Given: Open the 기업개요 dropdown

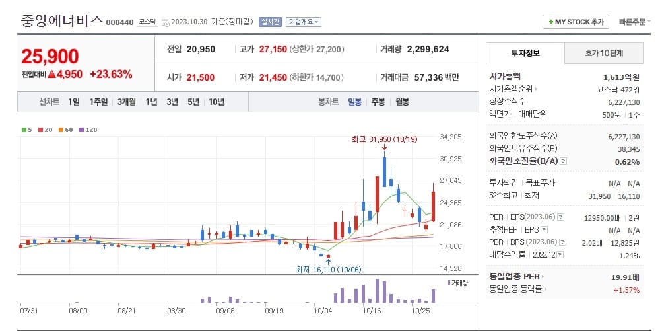Looking at the screenshot, I should click(x=303, y=22).
